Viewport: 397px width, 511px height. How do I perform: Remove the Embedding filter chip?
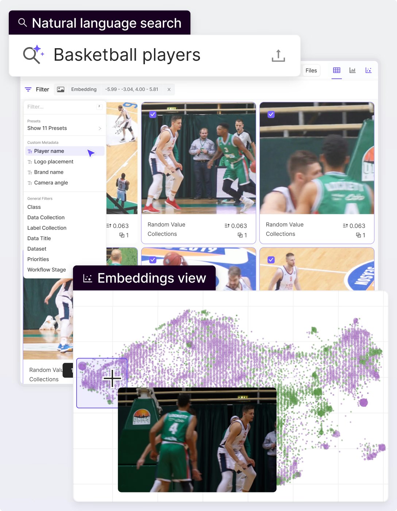point(169,89)
